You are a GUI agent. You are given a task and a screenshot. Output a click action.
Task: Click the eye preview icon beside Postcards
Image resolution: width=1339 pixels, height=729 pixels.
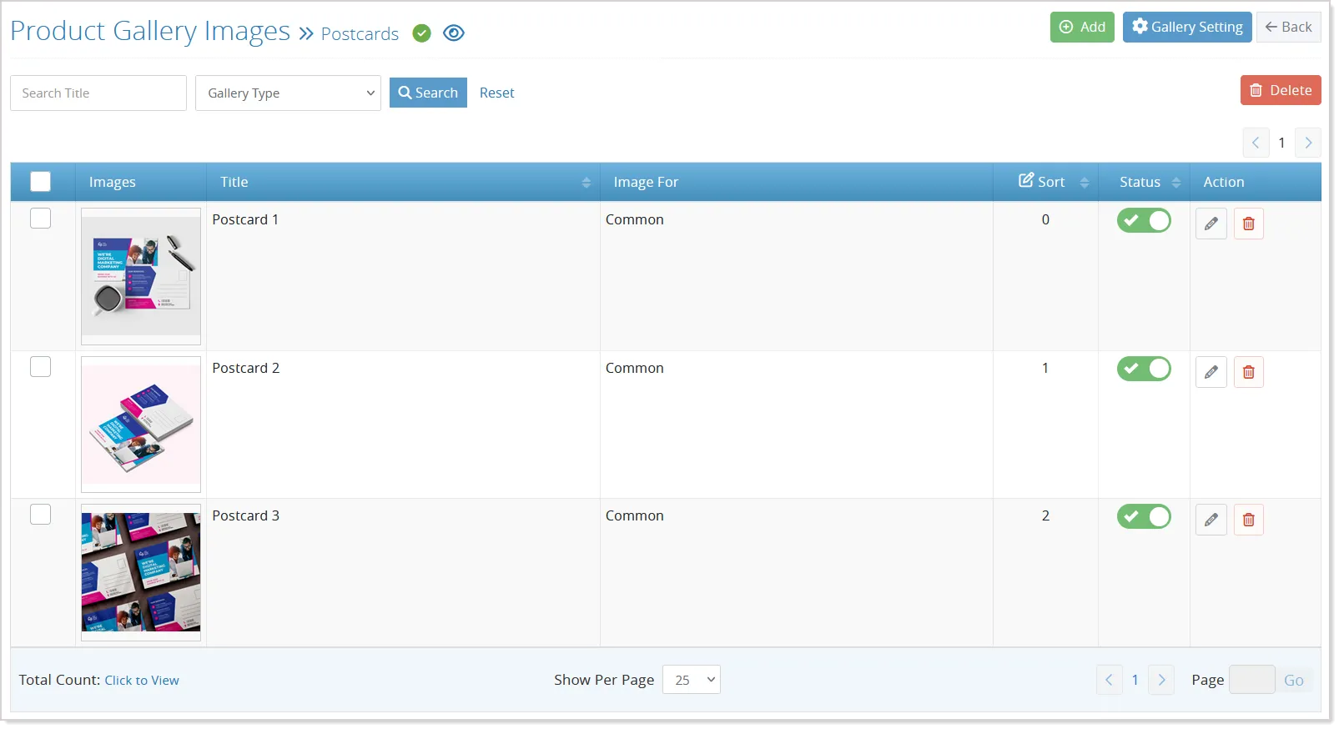(x=454, y=33)
